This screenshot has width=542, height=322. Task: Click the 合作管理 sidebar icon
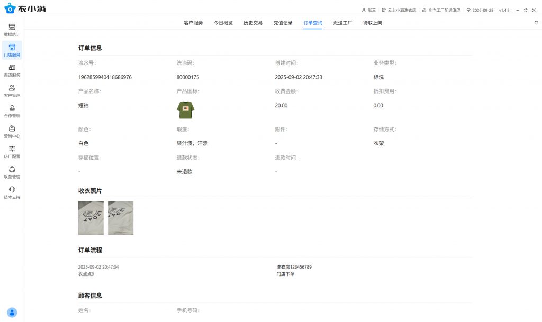[x=12, y=111]
